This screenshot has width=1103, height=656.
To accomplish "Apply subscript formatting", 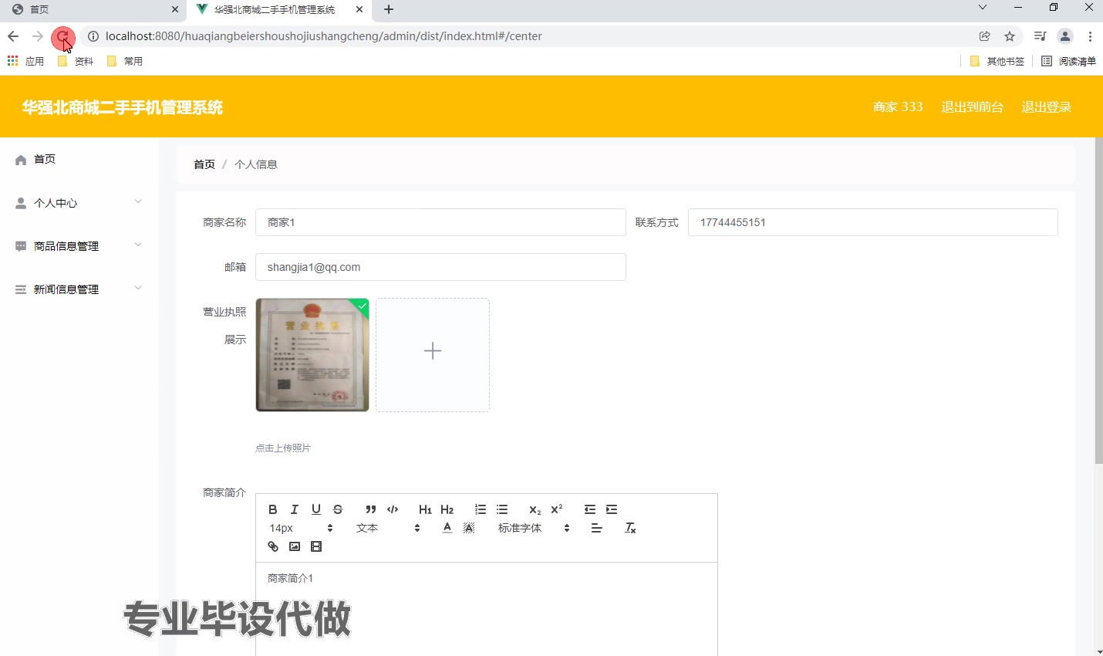I will [x=535, y=509].
